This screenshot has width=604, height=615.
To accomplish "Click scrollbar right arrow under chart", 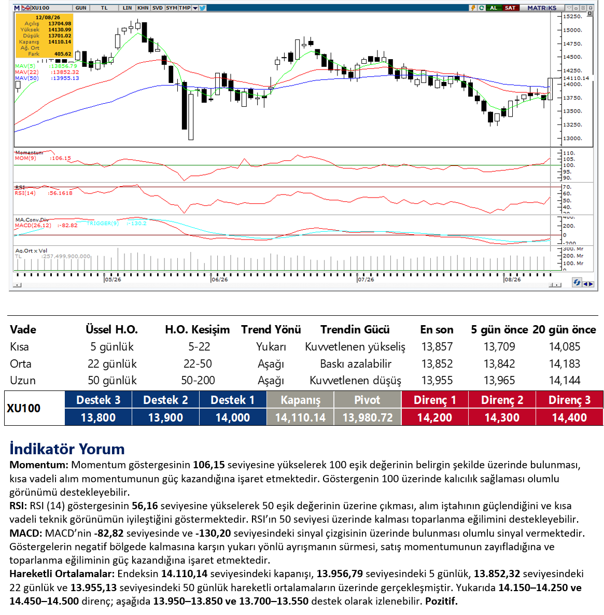I will click(558, 285).
